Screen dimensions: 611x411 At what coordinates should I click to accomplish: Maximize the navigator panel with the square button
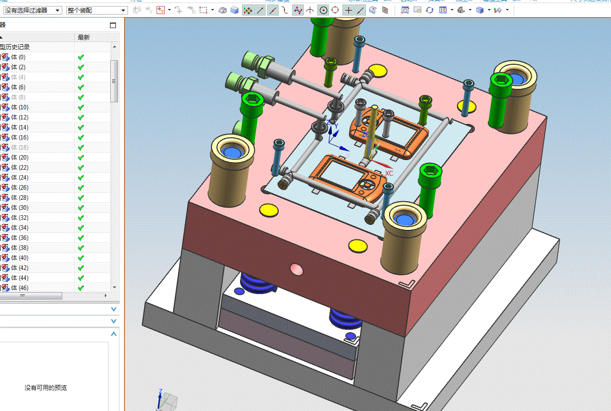pyautogui.click(x=113, y=25)
